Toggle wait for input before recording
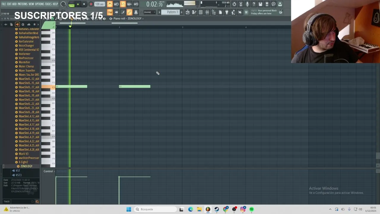Screen dimensions: 380x214 click(116, 4)
